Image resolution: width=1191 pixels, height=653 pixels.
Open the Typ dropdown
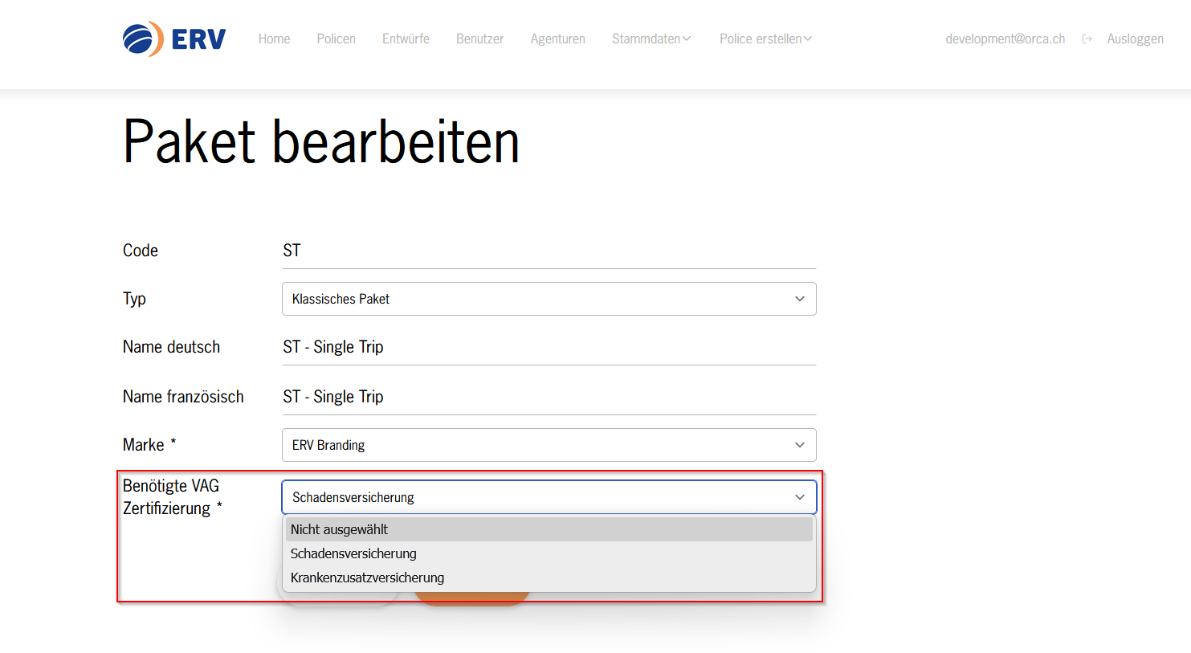[549, 299]
